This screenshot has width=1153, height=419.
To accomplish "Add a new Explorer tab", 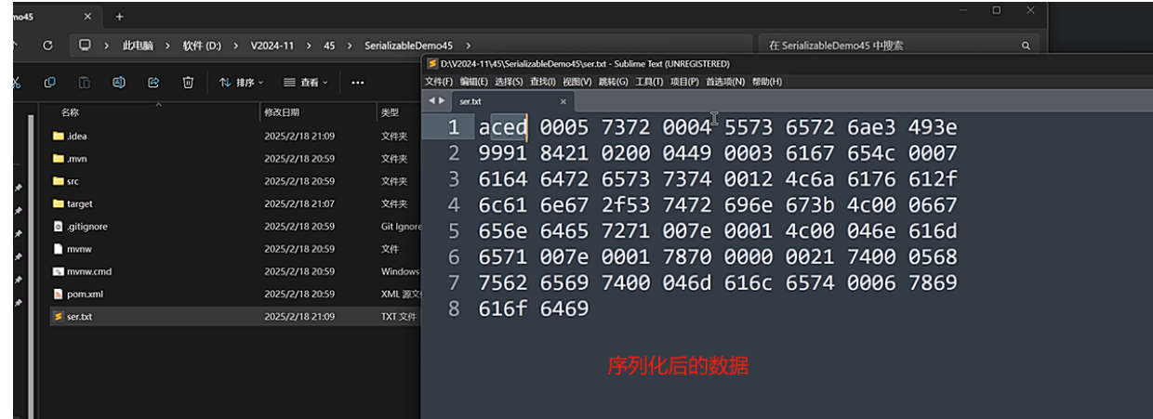I will (x=119, y=17).
